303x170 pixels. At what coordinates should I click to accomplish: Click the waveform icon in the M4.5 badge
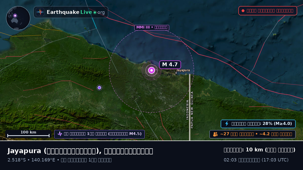click(60, 134)
